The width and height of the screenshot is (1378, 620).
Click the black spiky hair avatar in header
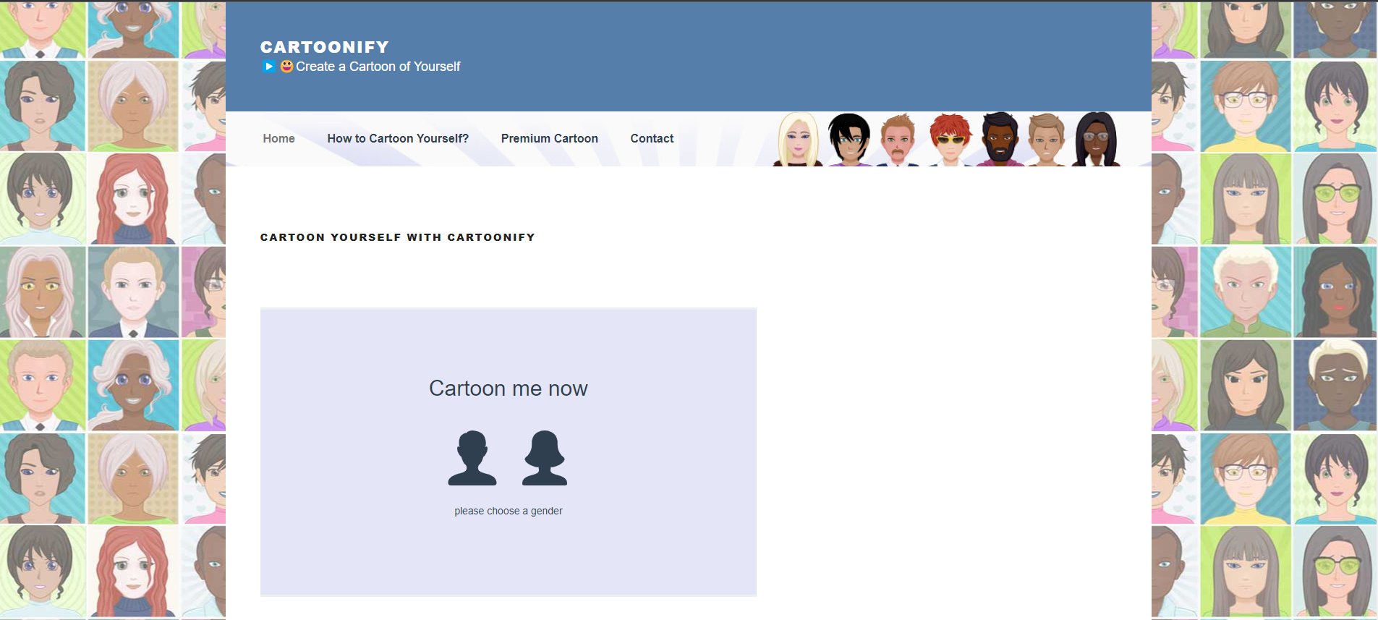(849, 139)
